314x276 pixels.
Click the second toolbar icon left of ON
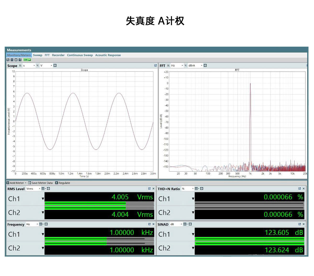[x=12, y=60]
